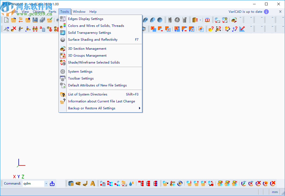Click the 3D section box icon in top toolbar
Screen dimensions: 285x196
point(234,20)
